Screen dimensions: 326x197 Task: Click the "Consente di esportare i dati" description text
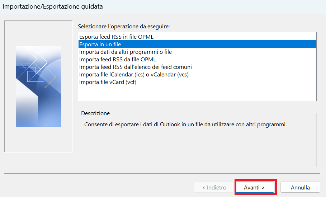(x=185, y=125)
